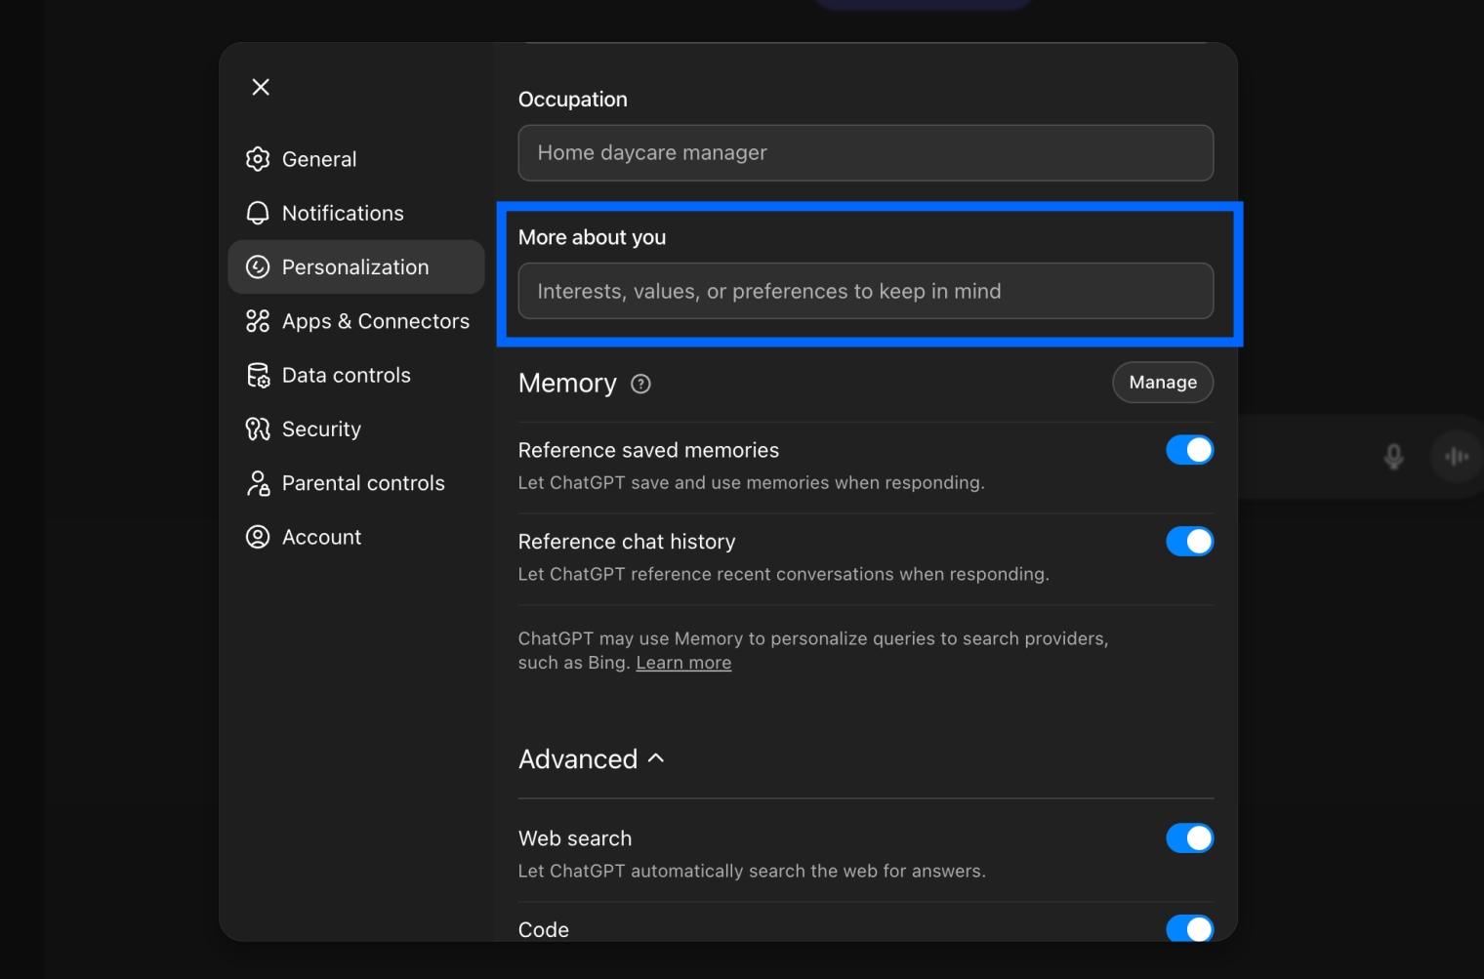Click the Memory help question mark icon
Image resolution: width=1484 pixels, height=979 pixels.
pyautogui.click(x=640, y=384)
